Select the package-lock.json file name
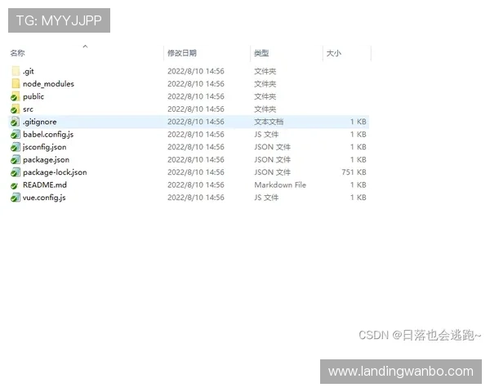This screenshot has width=490, height=392. pyautogui.click(x=55, y=172)
